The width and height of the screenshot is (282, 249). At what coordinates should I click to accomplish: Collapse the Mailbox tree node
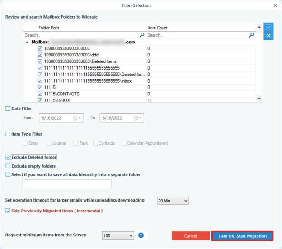pyautogui.click(x=27, y=42)
